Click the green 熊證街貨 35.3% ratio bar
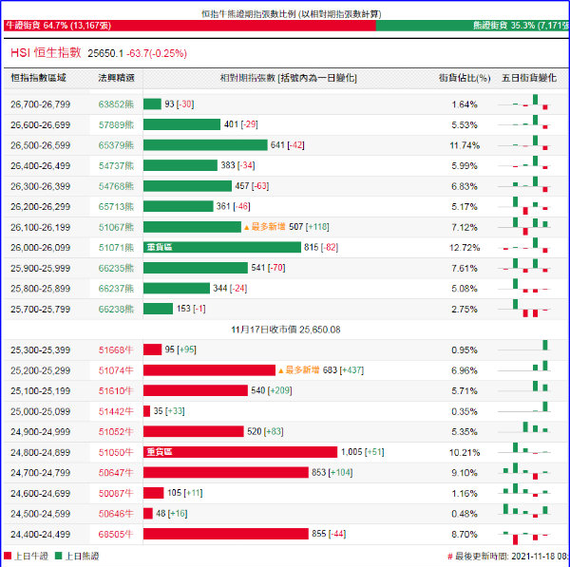The width and height of the screenshot is (570, 567). (x=472, y=26)
